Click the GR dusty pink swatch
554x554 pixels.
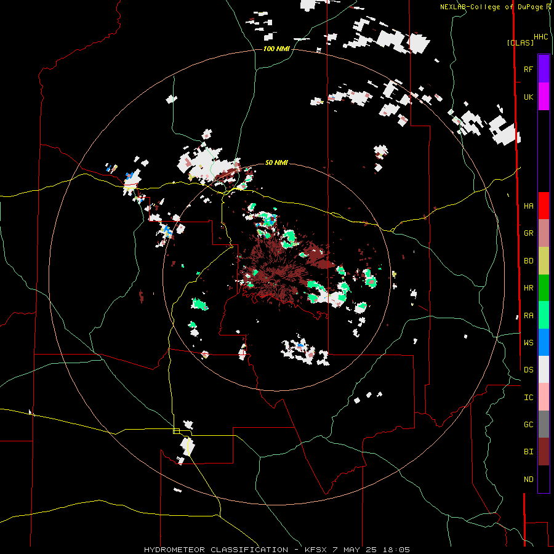point(544,233)
